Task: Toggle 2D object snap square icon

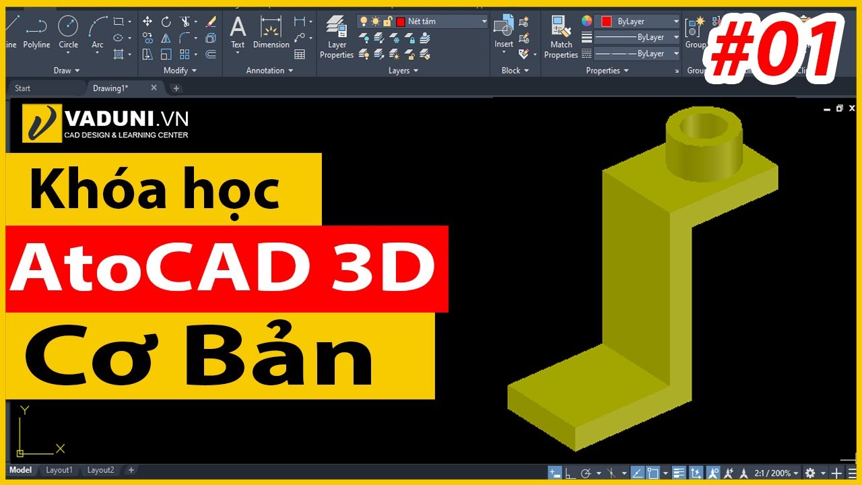Action: point(653,473)
